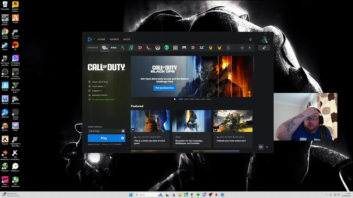Screen dimensions: 353x198
Task: Select the Recycle Bin desktop icon
Action: [x=5, y=5]
